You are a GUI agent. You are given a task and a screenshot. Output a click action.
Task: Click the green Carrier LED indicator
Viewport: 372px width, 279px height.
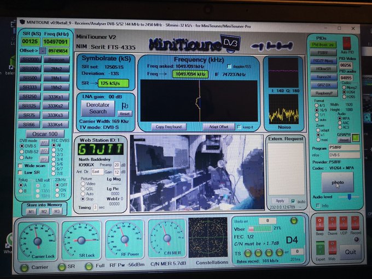coord(25,268)
